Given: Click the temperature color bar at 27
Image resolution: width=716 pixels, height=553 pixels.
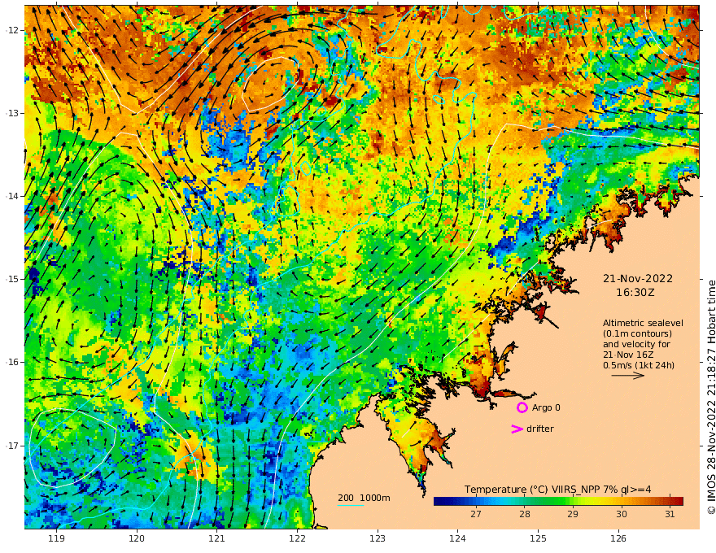Looking at the screenshot, I should [476, 501].
